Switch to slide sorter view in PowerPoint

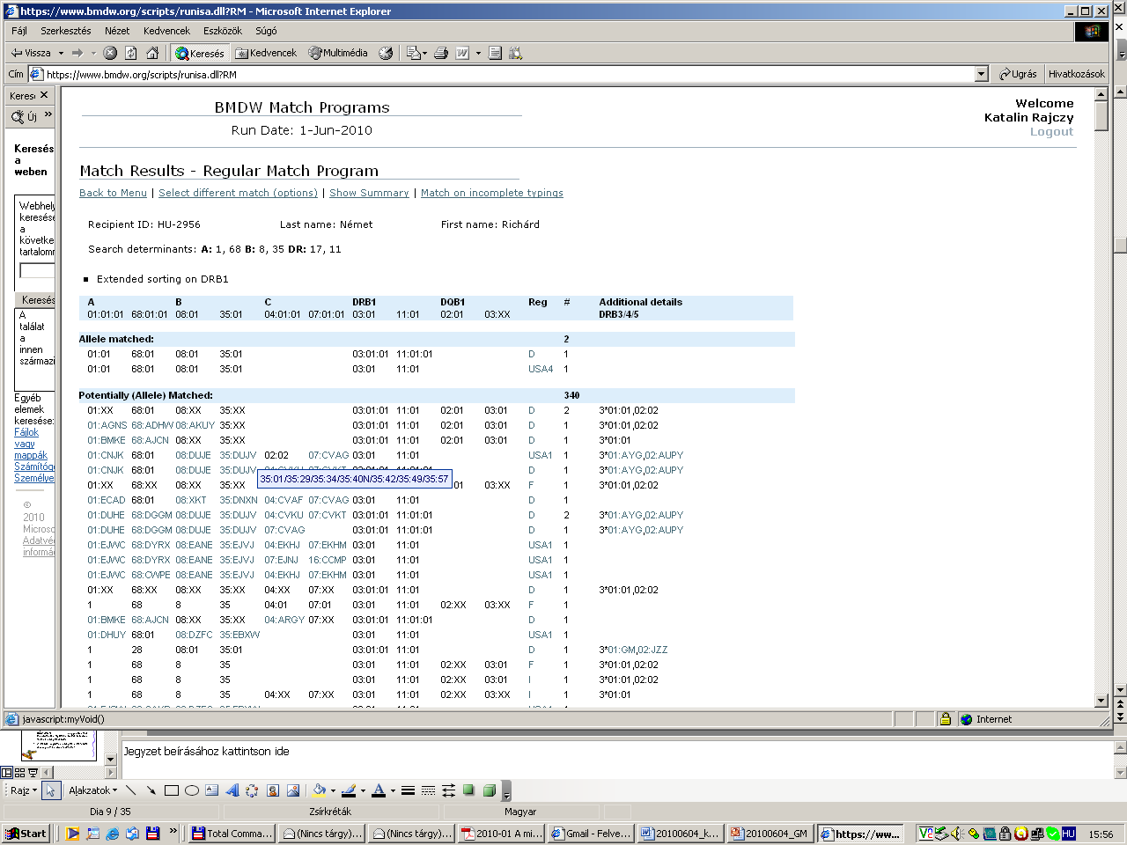click(20, 773)
